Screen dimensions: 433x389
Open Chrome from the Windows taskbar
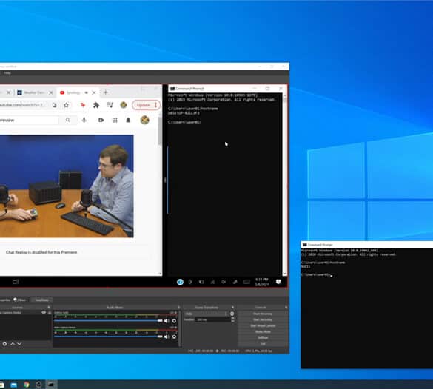pos(26,385)
